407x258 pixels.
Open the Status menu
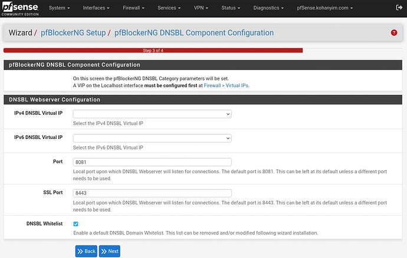pyautogui.click(x=231, y=8)
